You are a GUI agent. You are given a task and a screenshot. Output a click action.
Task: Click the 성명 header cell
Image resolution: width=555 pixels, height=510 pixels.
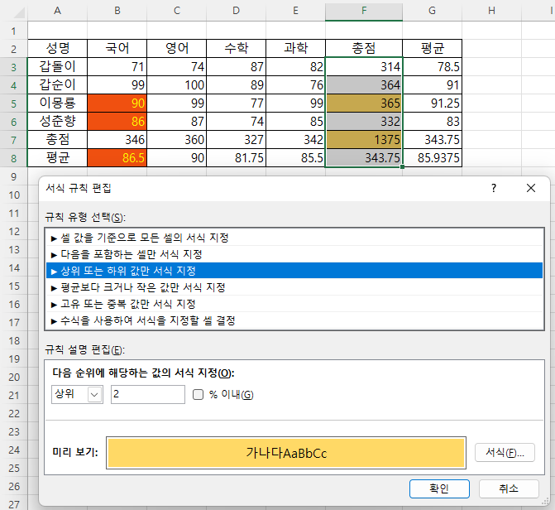pos(57,48)
